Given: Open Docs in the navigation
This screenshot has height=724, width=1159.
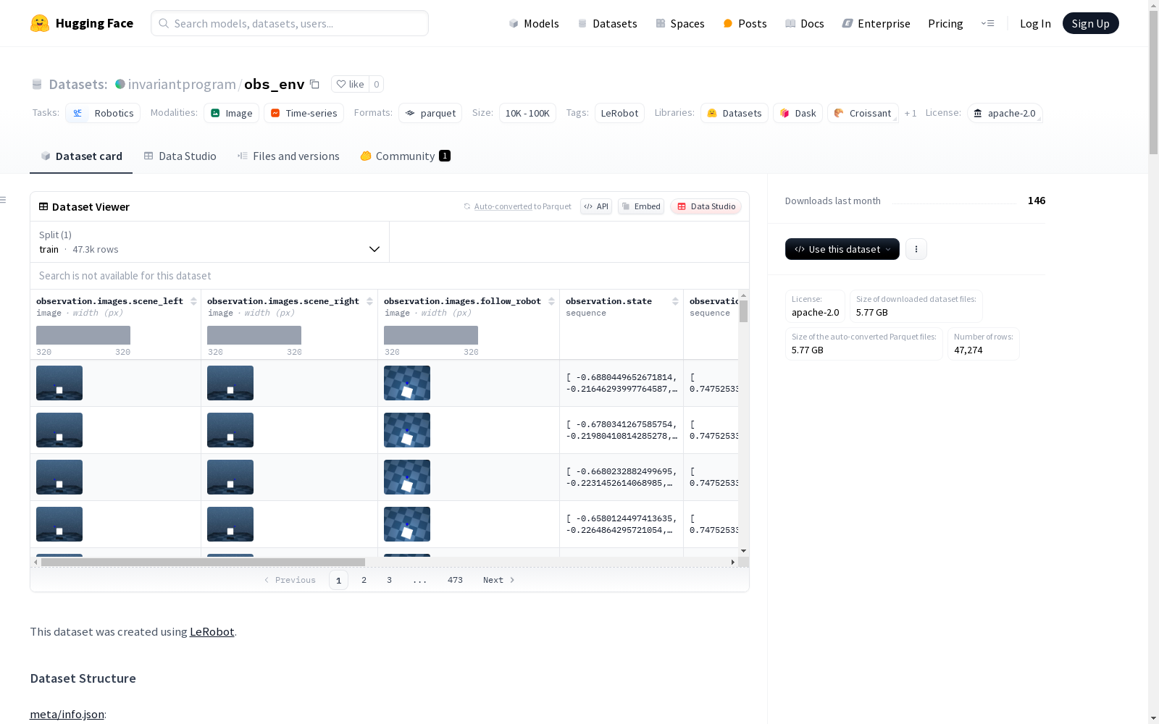Looking at the screenshot, I should click(805, 23).
